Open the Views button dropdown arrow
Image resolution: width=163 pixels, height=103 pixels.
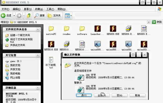[71, 16]
